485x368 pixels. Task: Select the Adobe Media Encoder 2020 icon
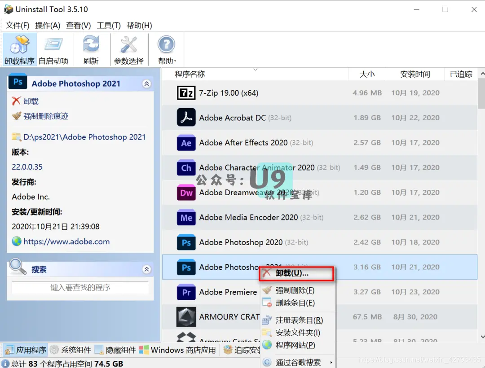click(186, 218)
